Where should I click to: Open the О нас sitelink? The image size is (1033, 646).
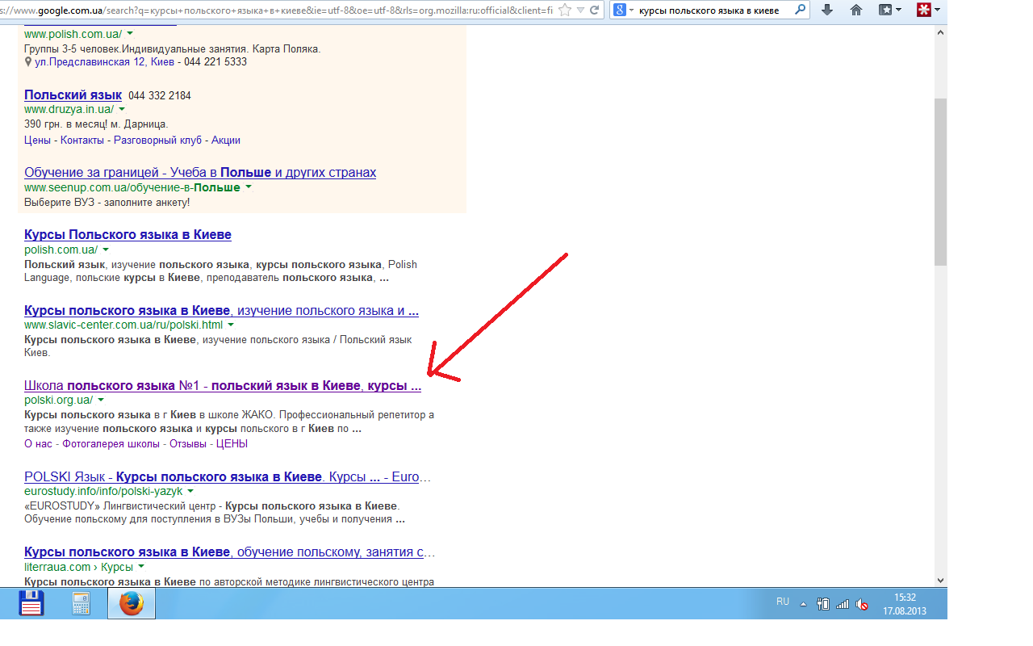click(39, 443)
